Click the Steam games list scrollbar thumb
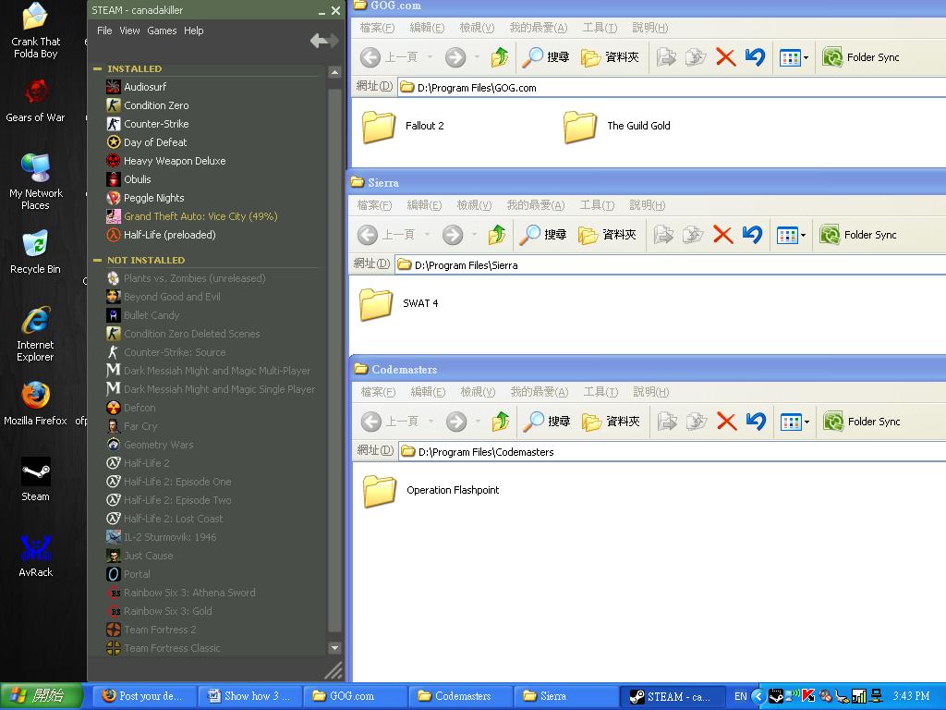 [334, 361]
